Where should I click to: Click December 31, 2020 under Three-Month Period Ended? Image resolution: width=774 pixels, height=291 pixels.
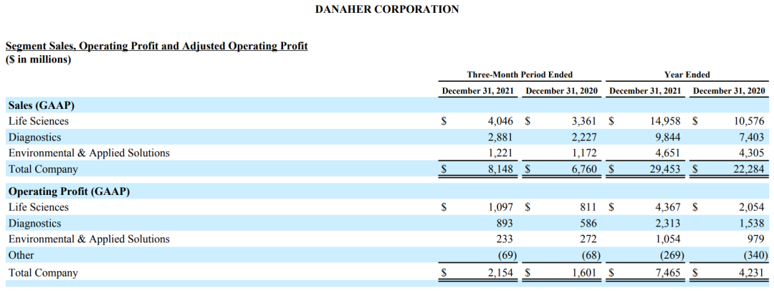[562, 91]
